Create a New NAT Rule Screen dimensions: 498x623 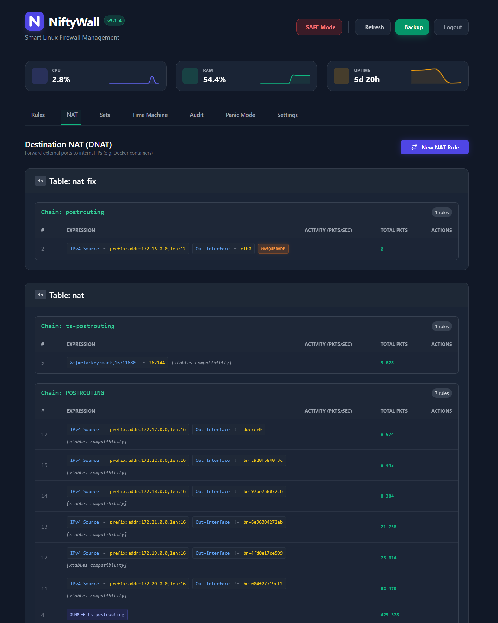coord(435,147)
